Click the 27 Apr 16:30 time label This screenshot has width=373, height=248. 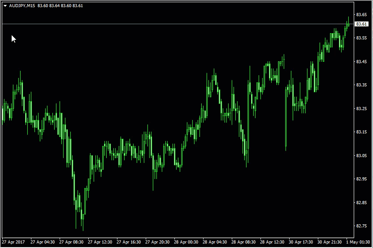(129, 242)
